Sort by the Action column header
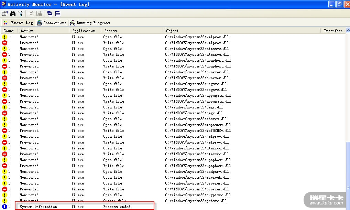Screen dimensions: 350x210 [43, 31]
